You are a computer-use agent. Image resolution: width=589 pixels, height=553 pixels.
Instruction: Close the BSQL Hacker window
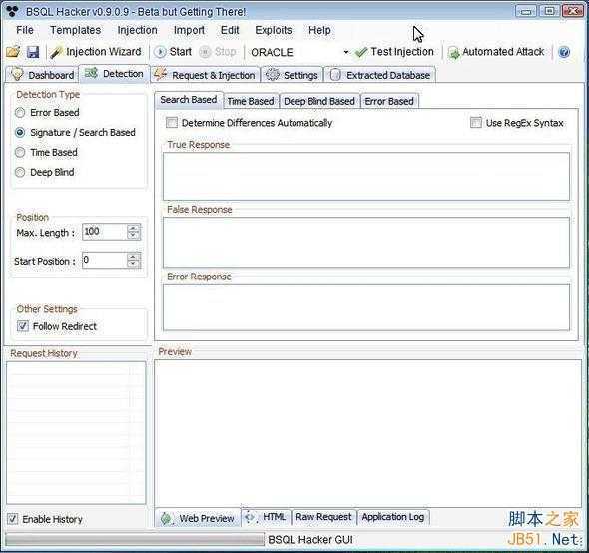pos(572,11)
